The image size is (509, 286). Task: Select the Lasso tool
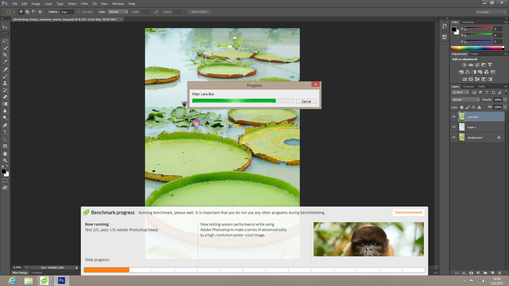(x=5, y=41)
